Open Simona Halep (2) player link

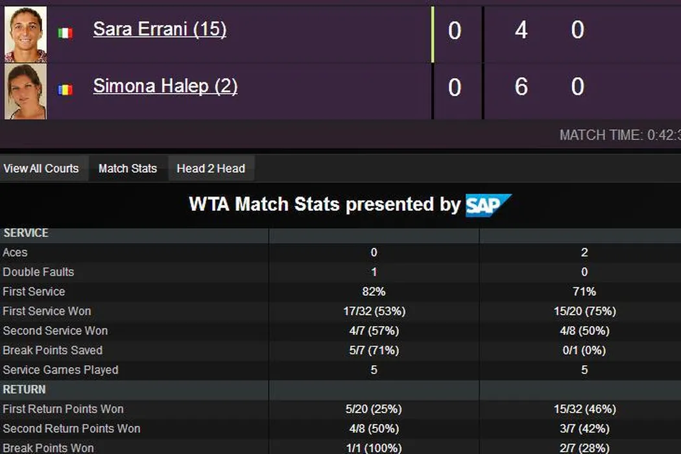165,86
